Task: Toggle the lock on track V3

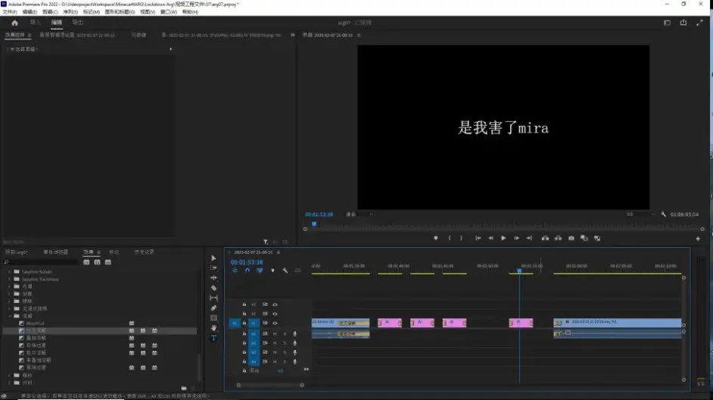Action: click(244, 305)
